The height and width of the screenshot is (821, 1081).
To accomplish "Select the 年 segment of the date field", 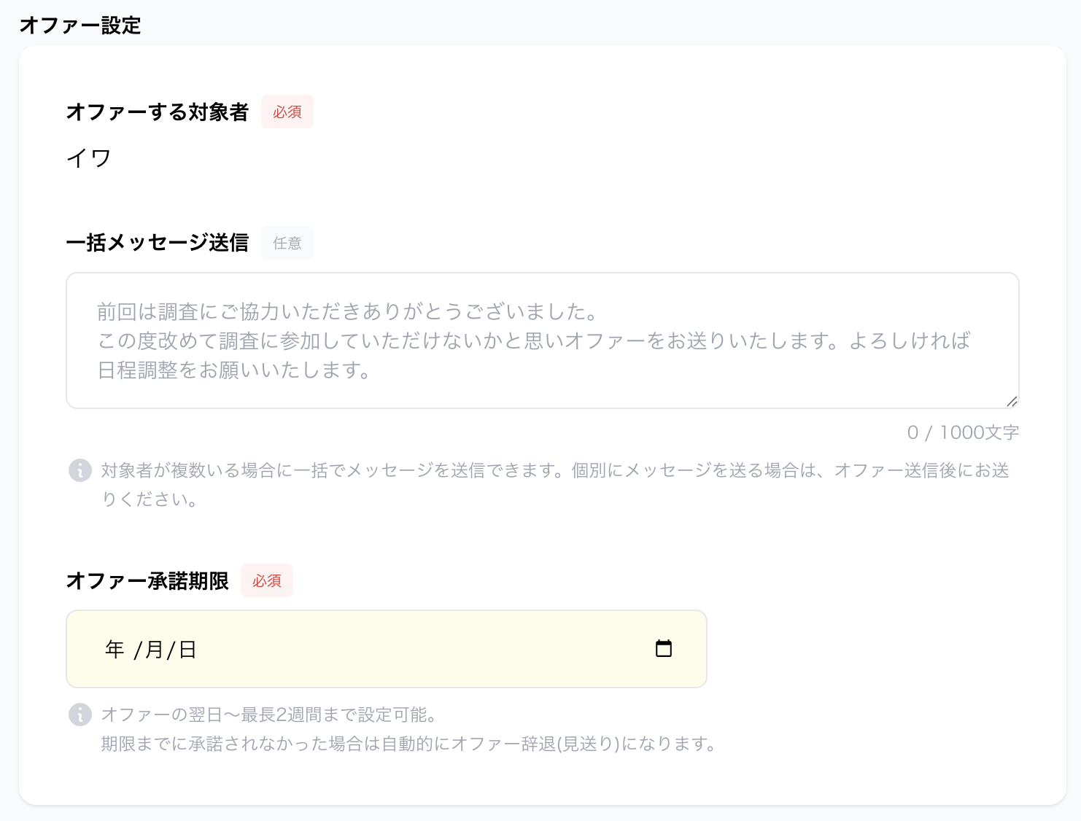I will click(115, 649).
